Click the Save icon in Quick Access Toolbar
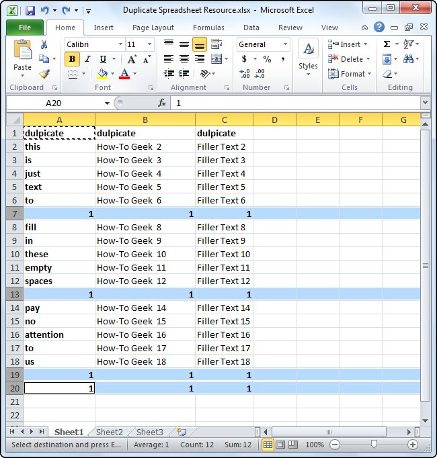This screenshot has height=458, width=437. [30, 11]
